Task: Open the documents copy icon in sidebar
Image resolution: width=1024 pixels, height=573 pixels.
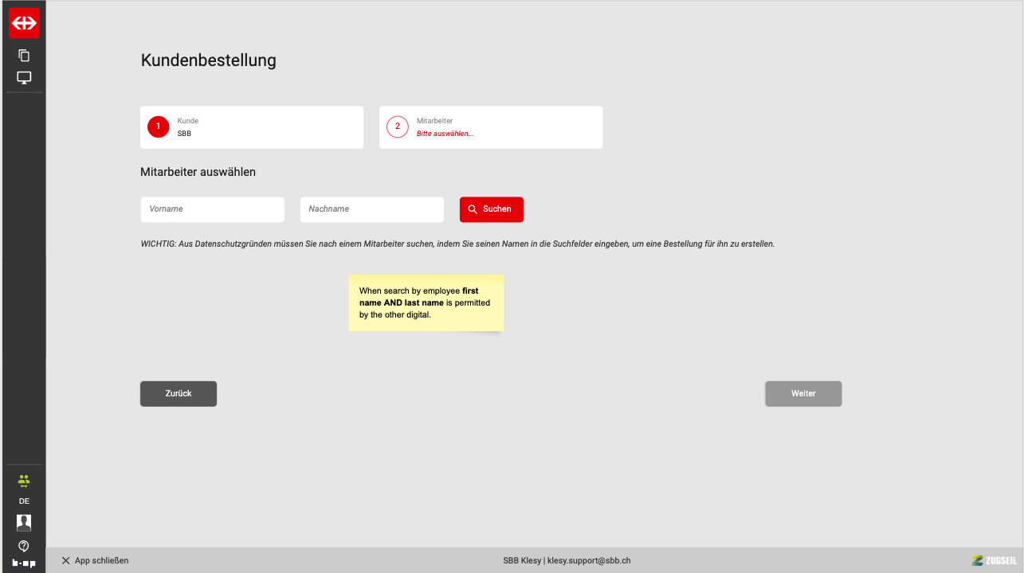Action: click(24, 55)
